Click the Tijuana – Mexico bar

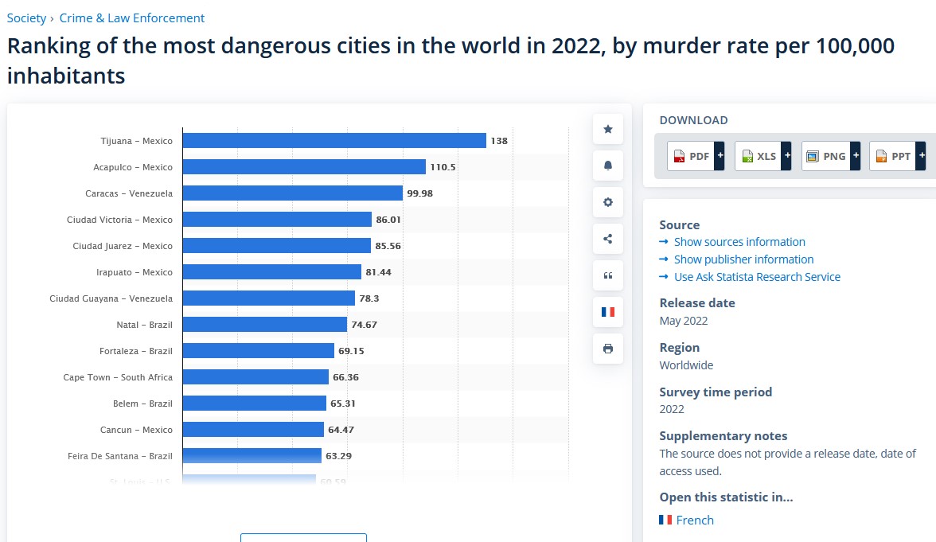pos(334,140)
